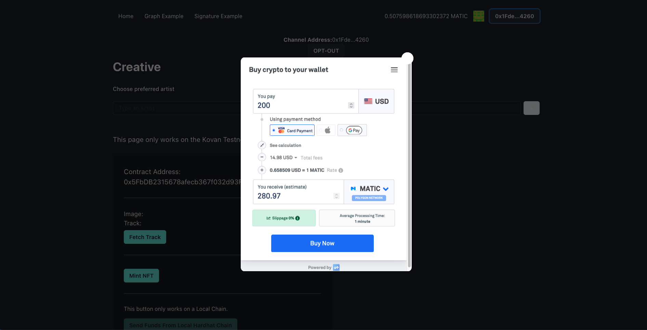
Task: Click the Slippage chart icon
Action: click(268, 218)
